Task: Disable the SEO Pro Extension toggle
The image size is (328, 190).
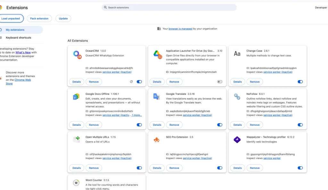Action: [220, 168]
